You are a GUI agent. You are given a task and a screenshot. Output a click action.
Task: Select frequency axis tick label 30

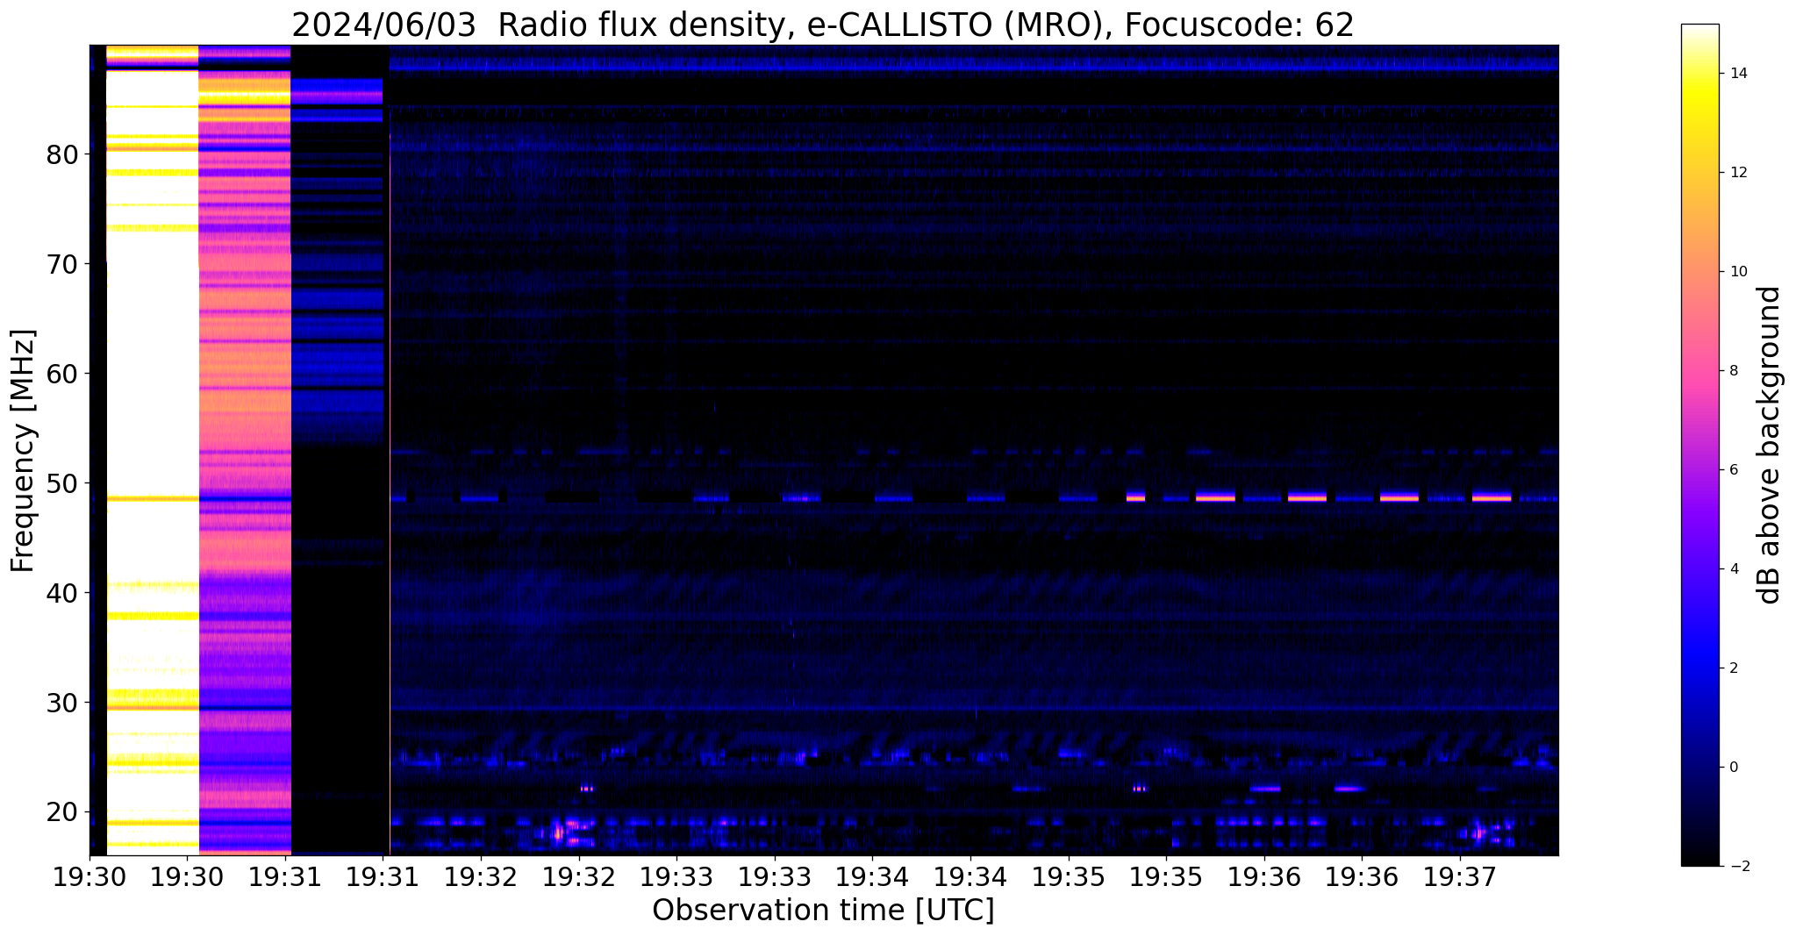click(63, 703)
